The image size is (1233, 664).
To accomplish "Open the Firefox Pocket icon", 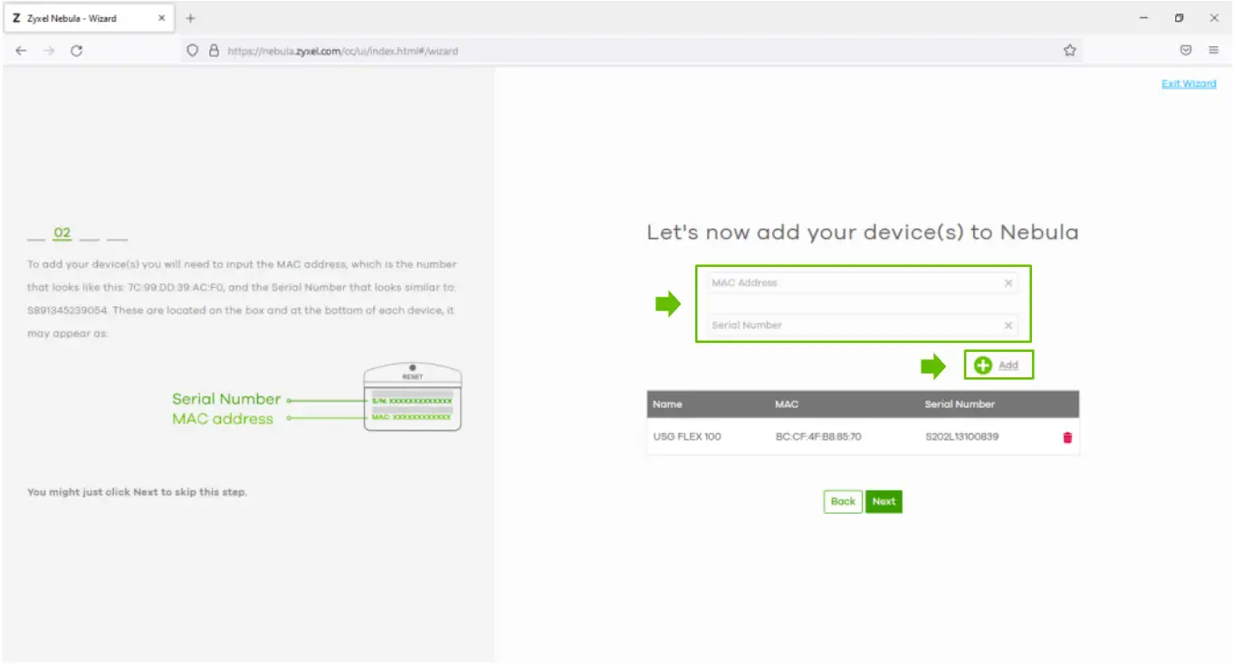I will click(x=1186, y=51).
